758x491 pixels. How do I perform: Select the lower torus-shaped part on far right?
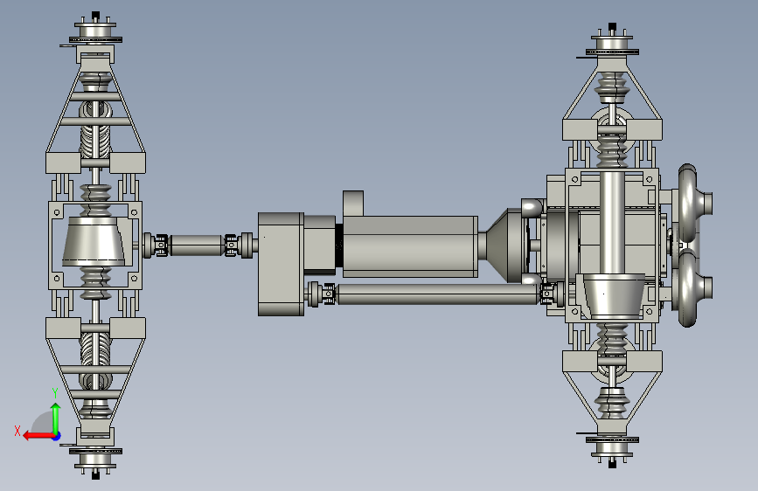click(x=689, y=287)
